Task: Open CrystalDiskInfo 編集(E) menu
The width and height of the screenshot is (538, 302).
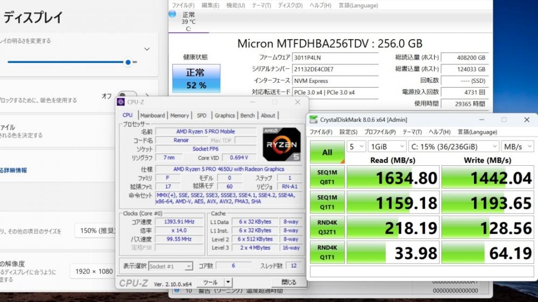Action: 210,5
